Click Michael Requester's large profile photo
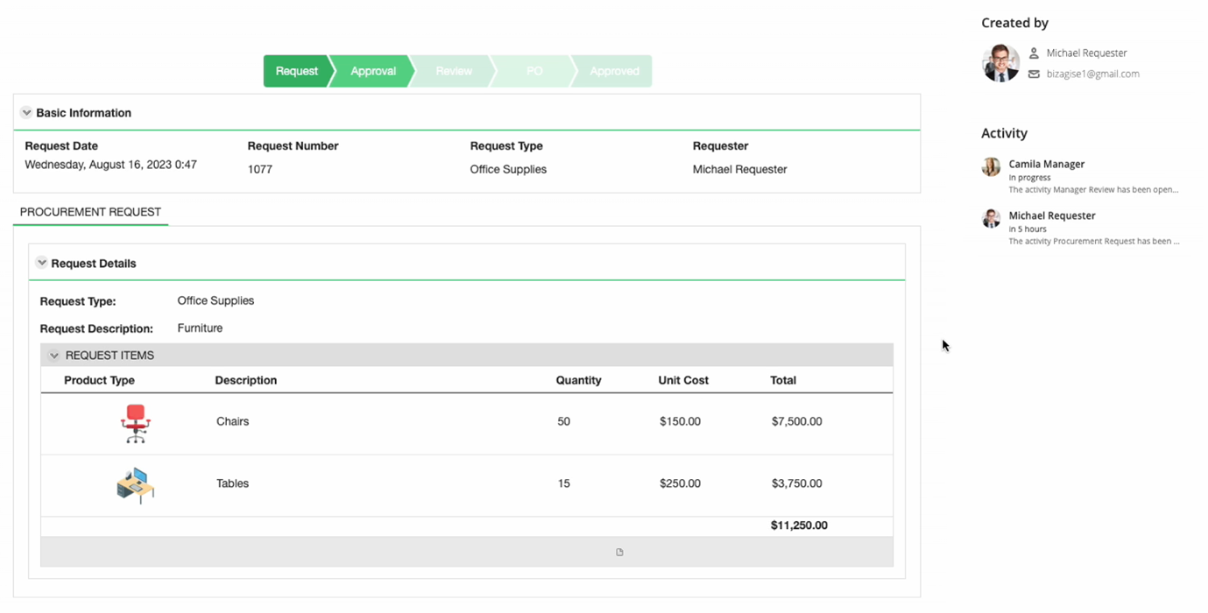 coord(1000,63)
